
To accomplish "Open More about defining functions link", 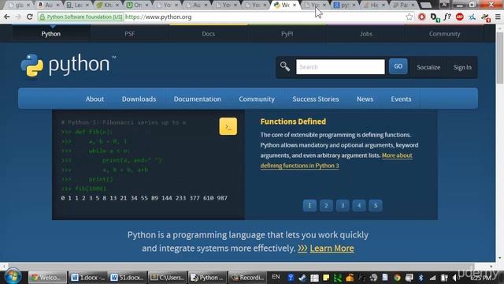I will [336, 160].
